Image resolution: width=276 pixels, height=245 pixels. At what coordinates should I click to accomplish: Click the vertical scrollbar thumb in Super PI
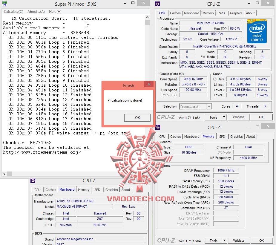pos(148,22)
